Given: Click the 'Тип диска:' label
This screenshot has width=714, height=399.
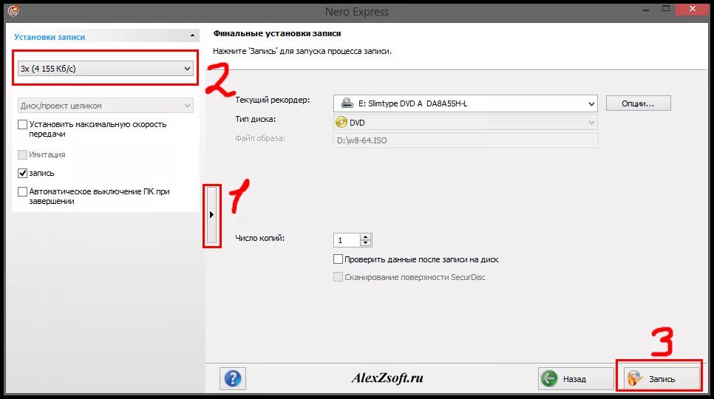Looking at the screenshot, I should tap(256, 119).
